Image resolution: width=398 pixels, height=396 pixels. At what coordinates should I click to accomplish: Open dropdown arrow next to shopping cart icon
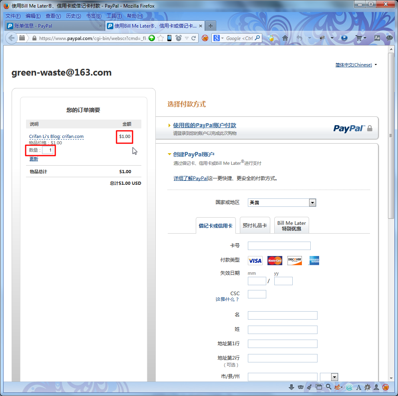coord(365,38)
